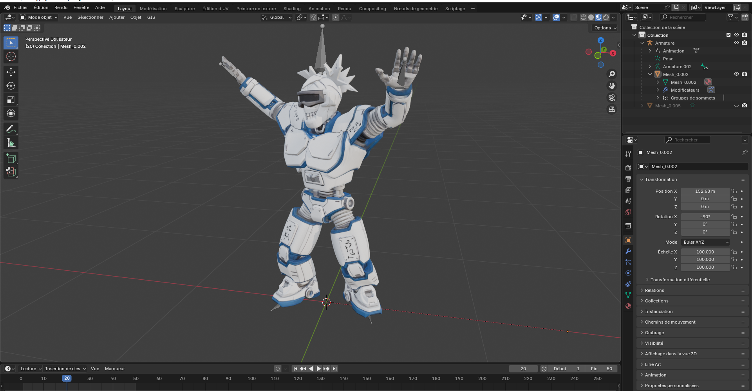Open the Ajouter menu in viewport header

pos(117,17)
